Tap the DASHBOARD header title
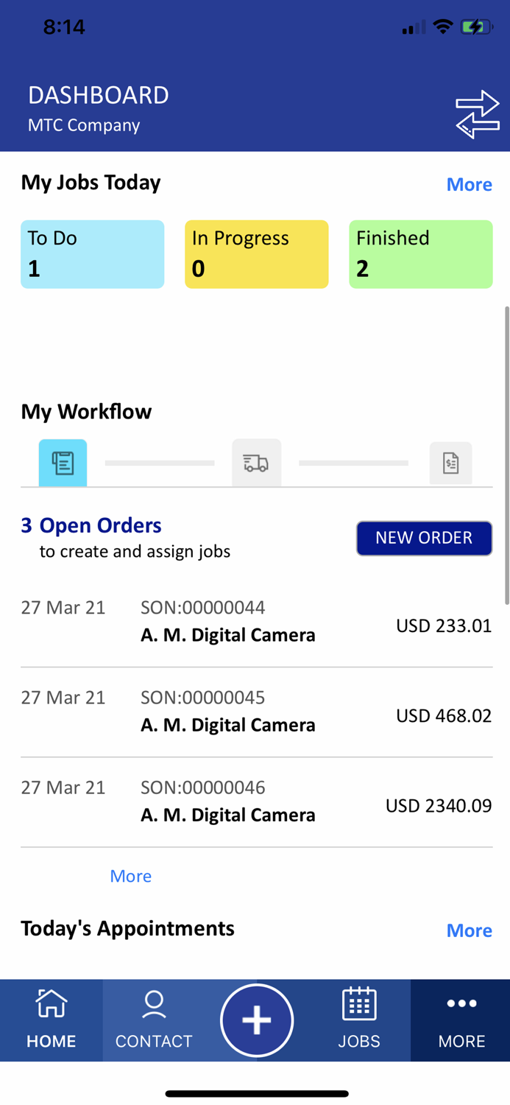 coord(99,95)
